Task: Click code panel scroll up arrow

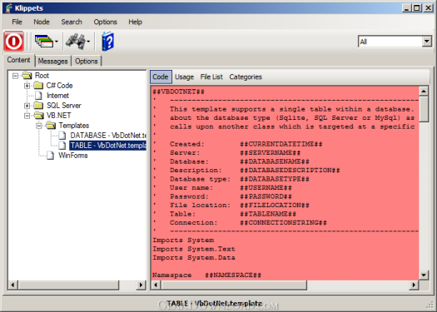Action: click(x=424, y=91)
